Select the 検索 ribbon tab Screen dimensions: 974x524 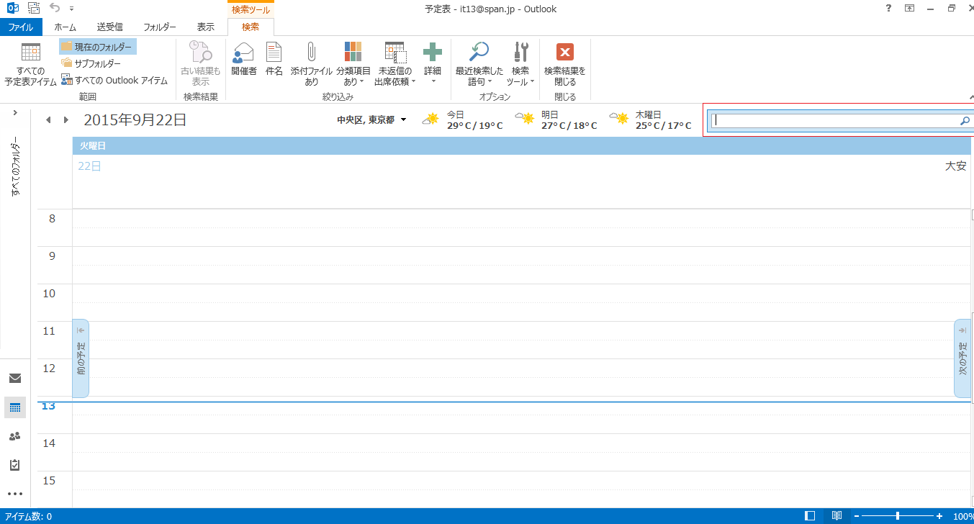(x=251, y=27)
